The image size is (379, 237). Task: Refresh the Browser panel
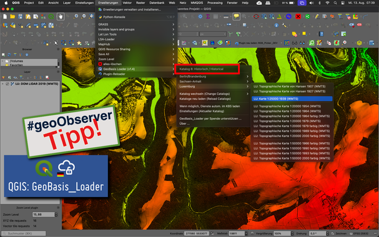click(9, 55)
